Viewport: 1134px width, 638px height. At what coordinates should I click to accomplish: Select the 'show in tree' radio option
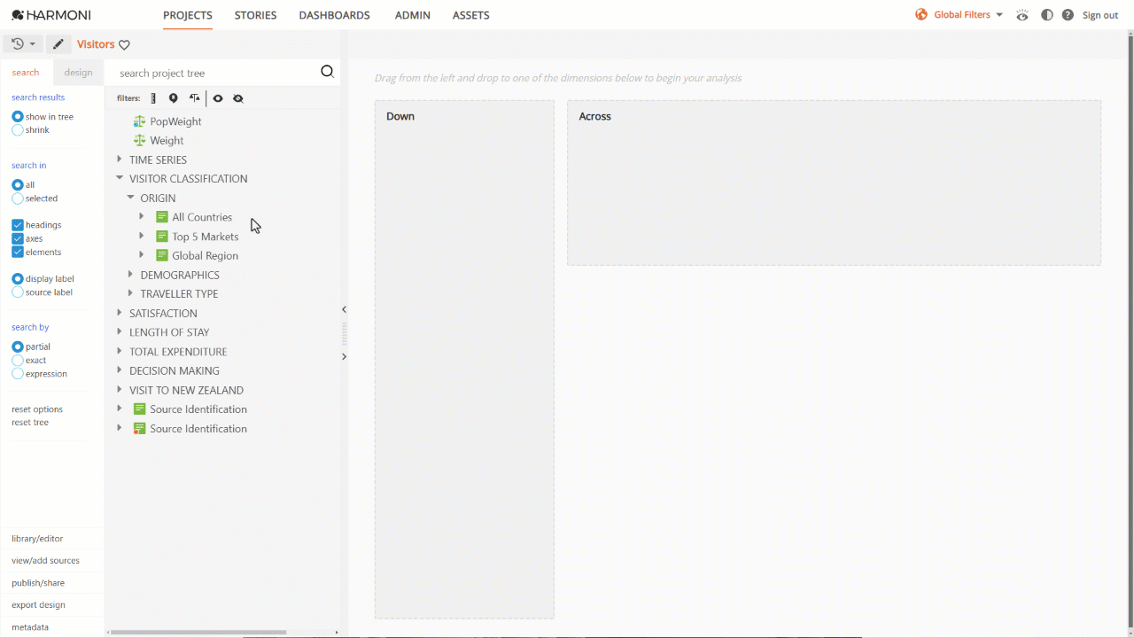point(18,117)
